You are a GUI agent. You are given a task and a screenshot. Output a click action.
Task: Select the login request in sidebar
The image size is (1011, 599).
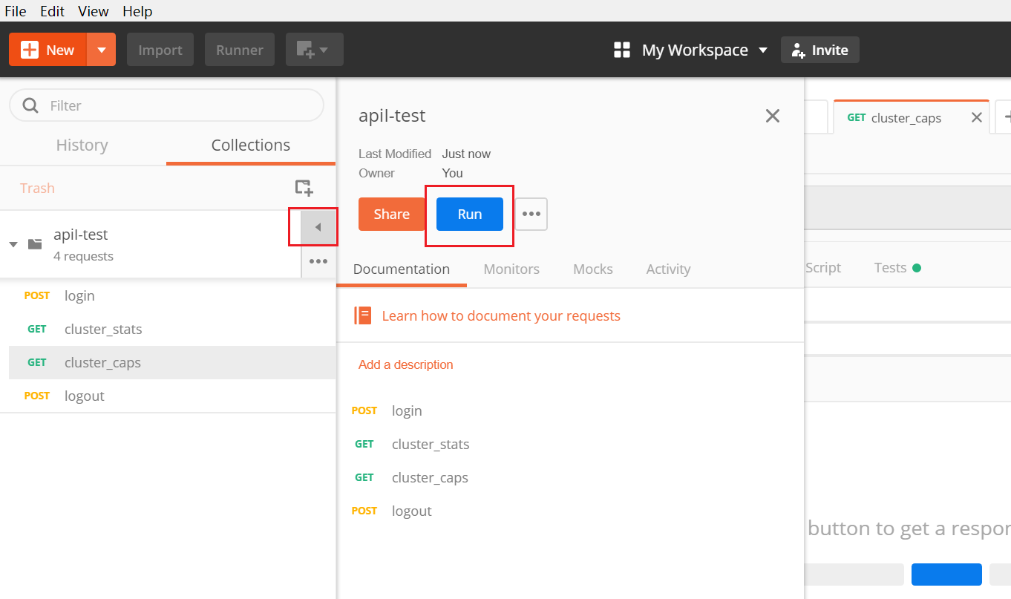[172, 295]
